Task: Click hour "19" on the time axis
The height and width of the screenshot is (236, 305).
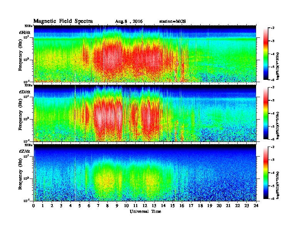Action: click(209, 206)
